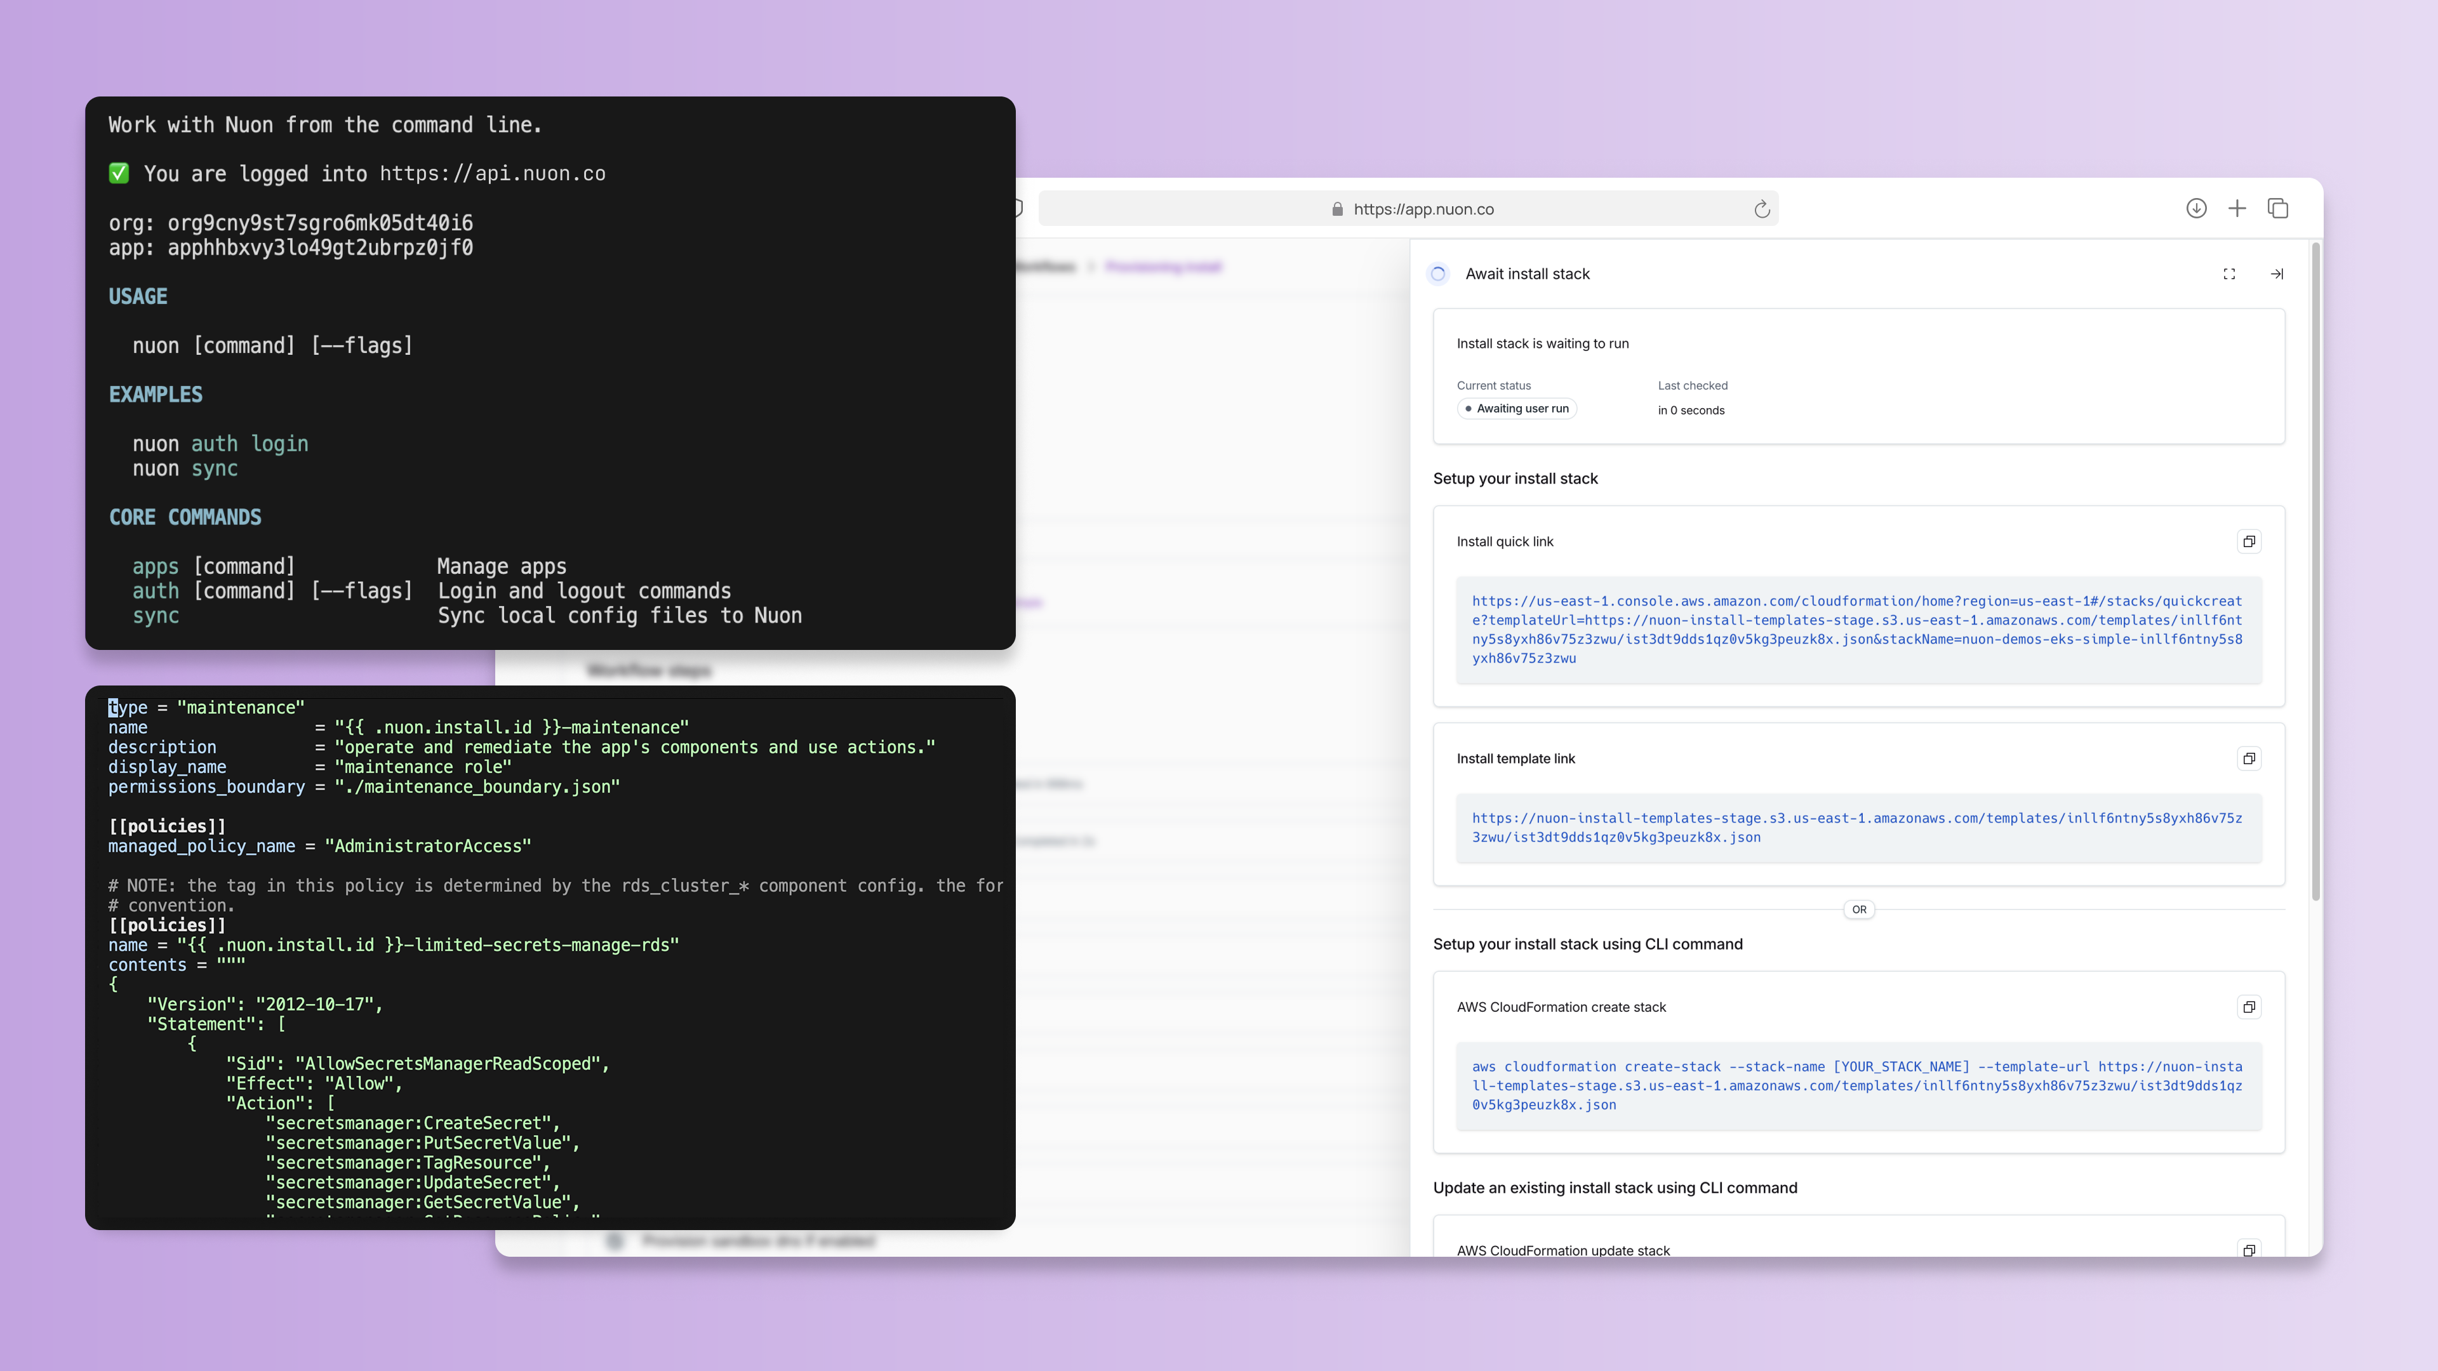2438x1371 pixels.
Task: Copy AWS CloudFormation update stack command
Action: point(2249,1249)
